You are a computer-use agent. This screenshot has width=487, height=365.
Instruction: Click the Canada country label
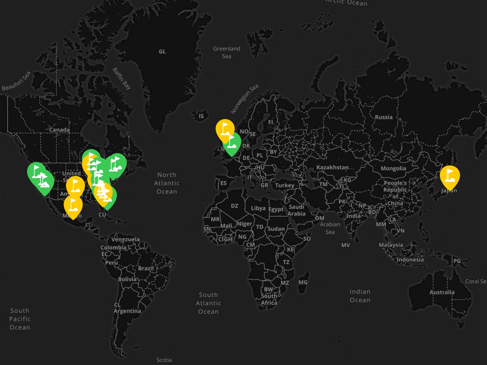pos(59,130)
